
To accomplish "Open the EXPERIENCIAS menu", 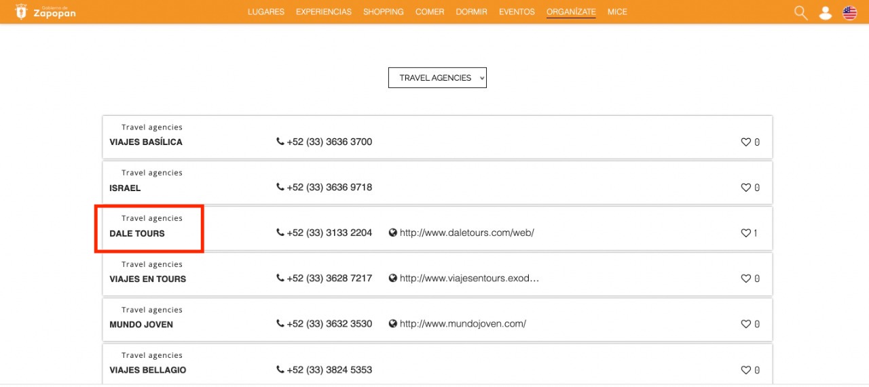I will tap(324, 12).
